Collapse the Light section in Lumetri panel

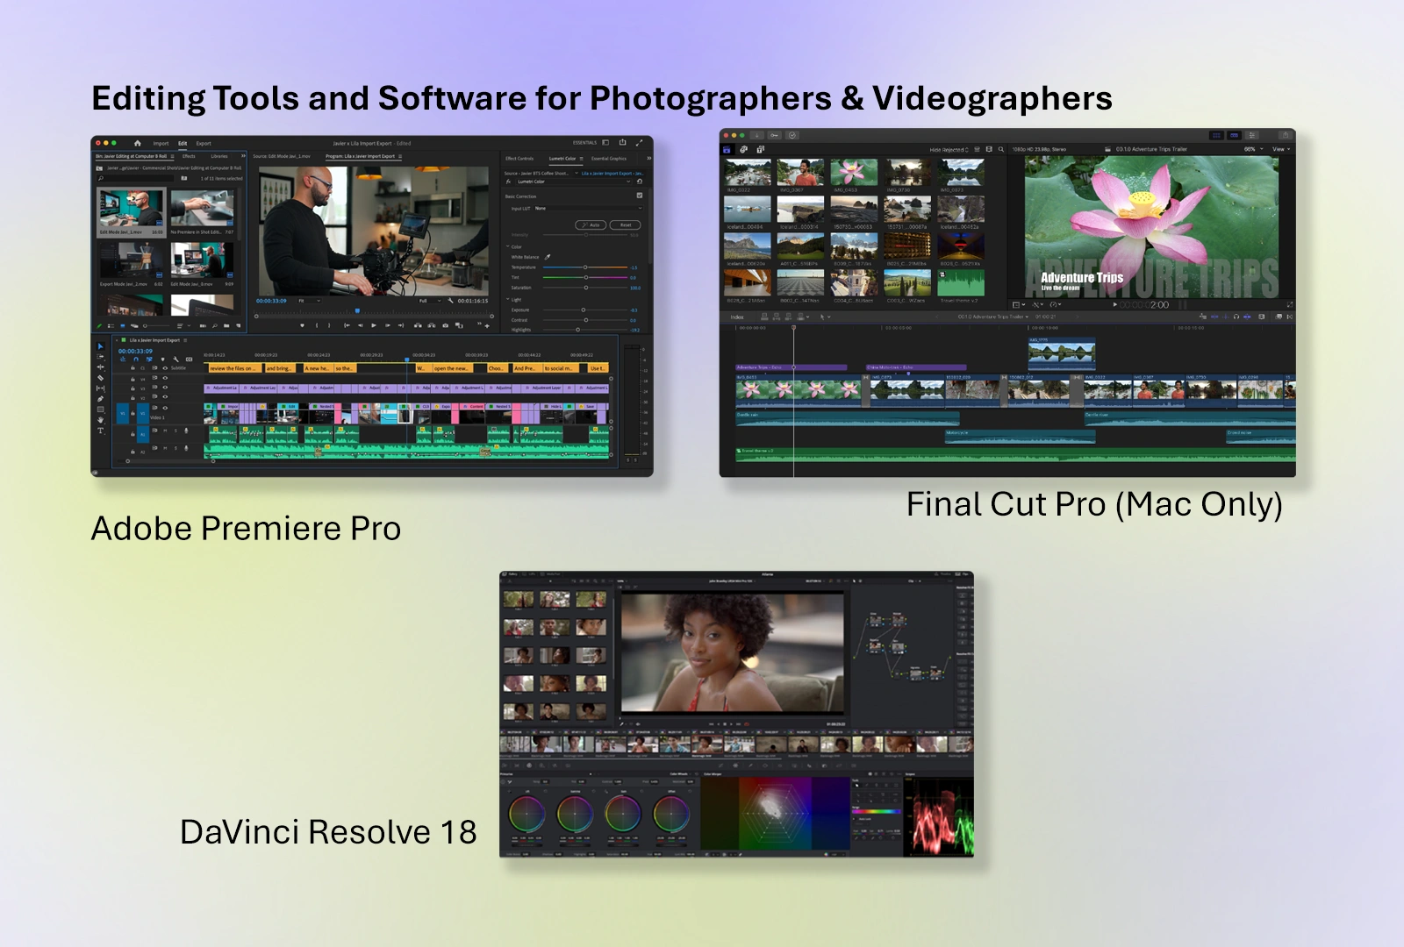coord(507,299)
